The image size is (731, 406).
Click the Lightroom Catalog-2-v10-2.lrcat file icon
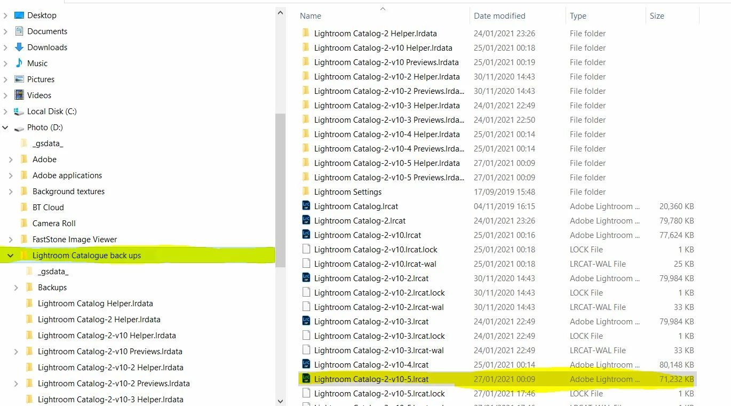[306, 278]
